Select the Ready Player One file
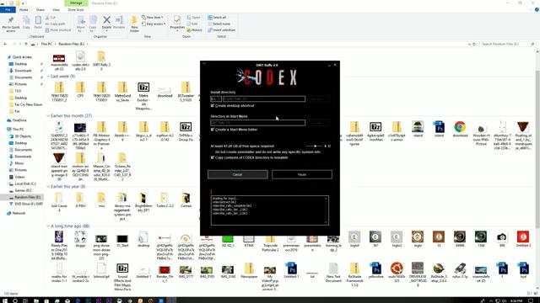Viewport: 540px width, 303px height. 59,245
